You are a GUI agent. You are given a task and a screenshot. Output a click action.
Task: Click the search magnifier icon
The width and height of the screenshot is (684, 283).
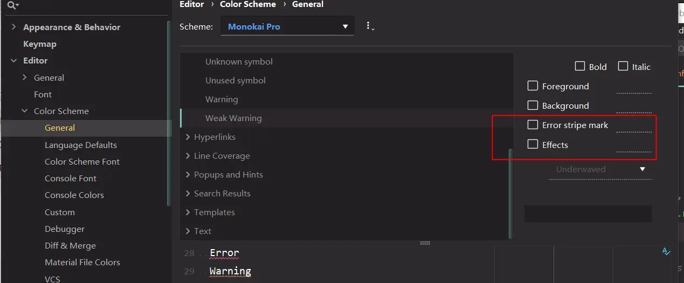tap(12, 5)
